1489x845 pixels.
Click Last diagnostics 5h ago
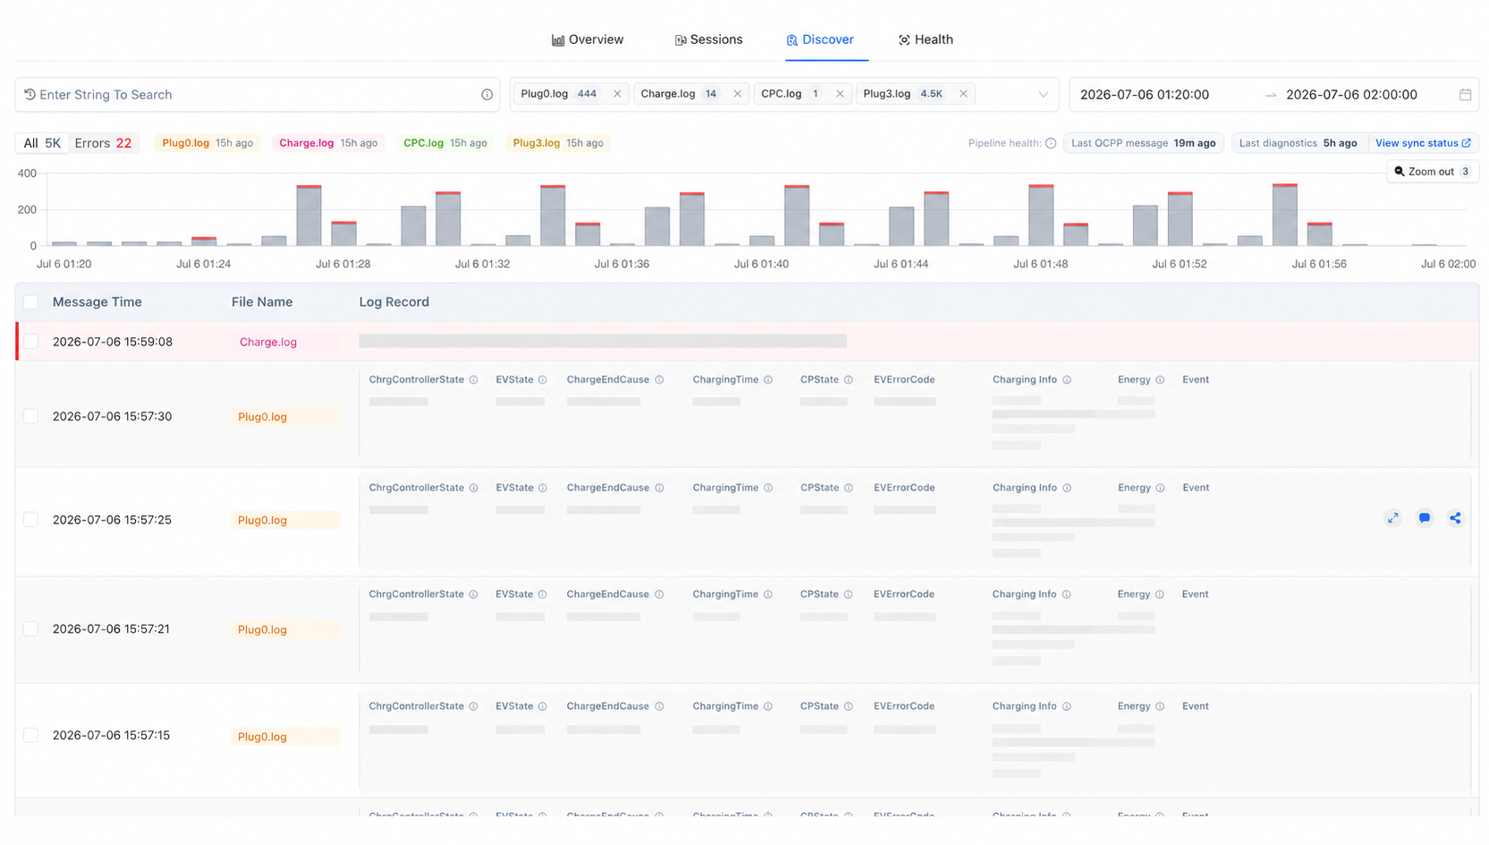[x=1298, y=143]
